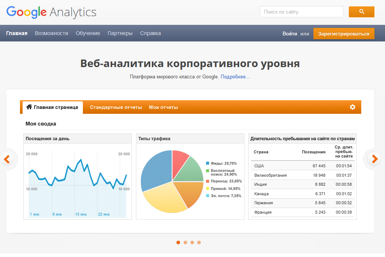Focus the Поиск по сайту search field
The image size is (385, 257).
[301, 12]
